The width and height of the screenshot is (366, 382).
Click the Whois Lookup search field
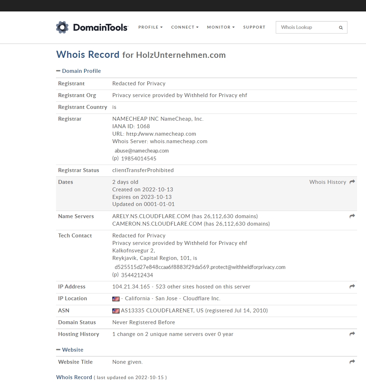point(311,27)
